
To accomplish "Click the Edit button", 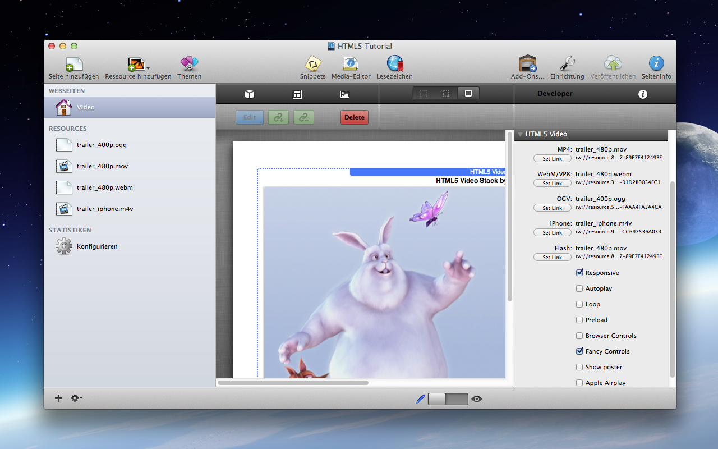I will pos(250,117).
